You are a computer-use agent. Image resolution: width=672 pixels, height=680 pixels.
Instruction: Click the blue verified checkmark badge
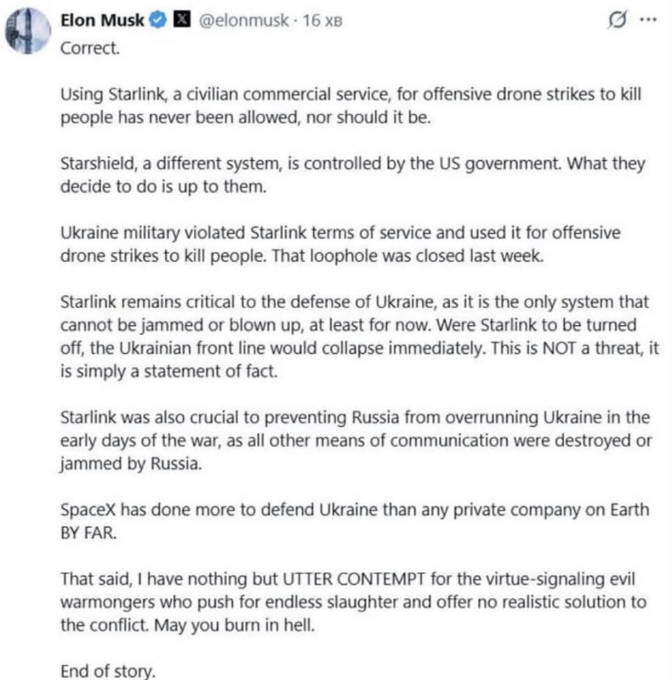coord(158,20)
